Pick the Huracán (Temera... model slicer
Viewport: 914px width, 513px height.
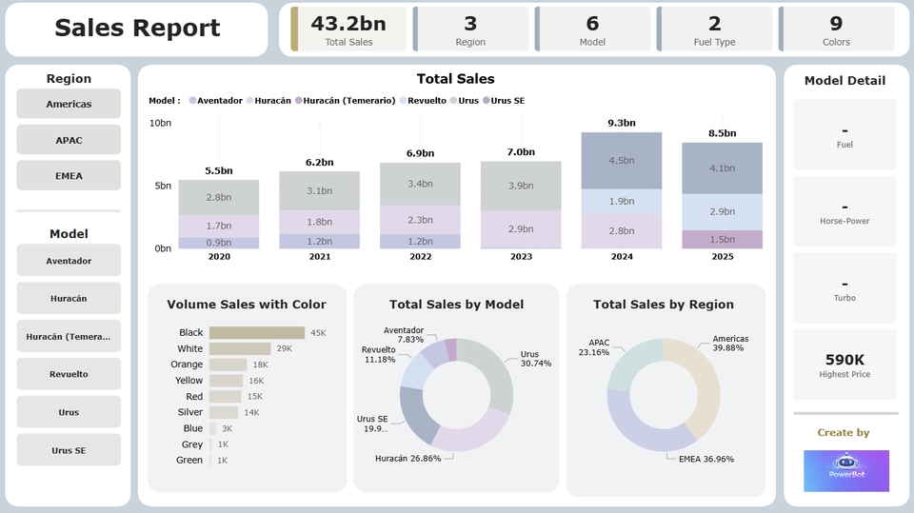[69, 336]
